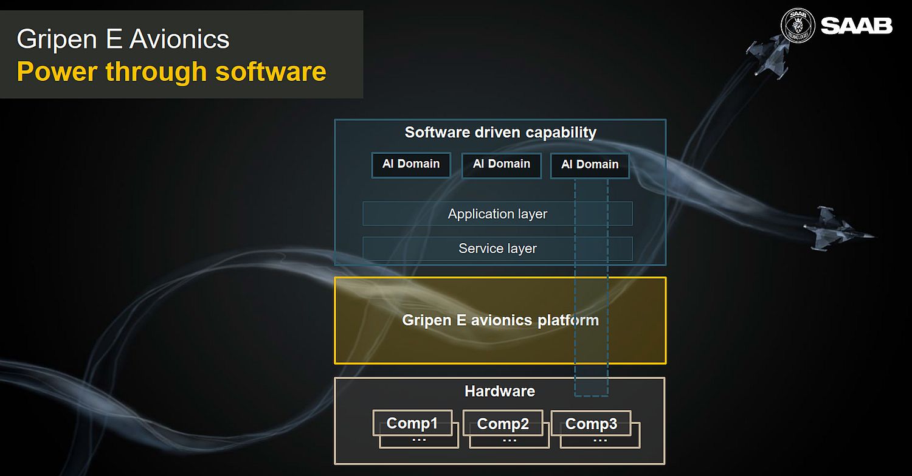Image resolution: width=912 pixels, height=476 pixels.
Task: Click the Comp3 hardware box
Action: (x=591, y=423)
